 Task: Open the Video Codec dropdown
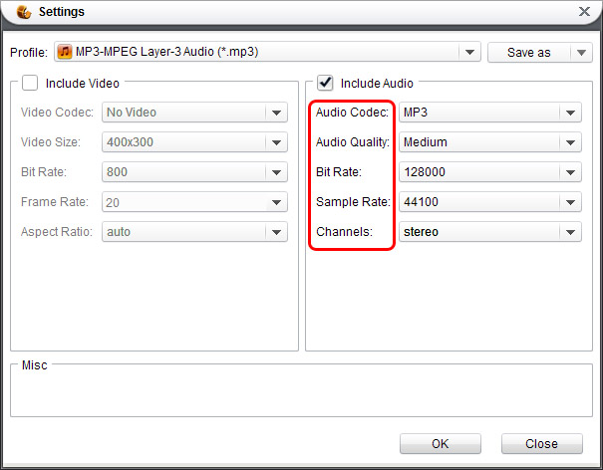pyautogui.click(x=194, y=113)
